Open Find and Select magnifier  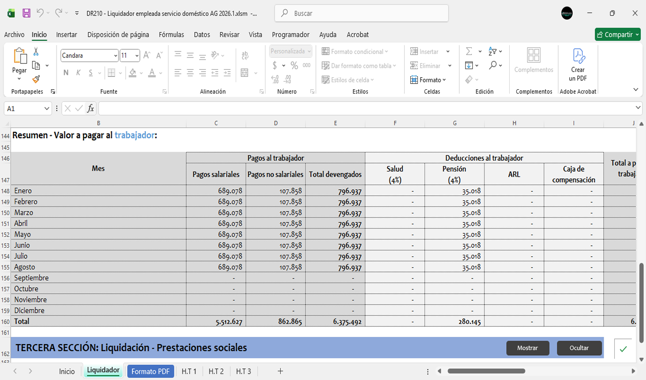click(493, 66)
